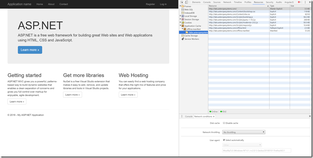Sort by the Size column header

pyautogui.click(x=301, y=6)
